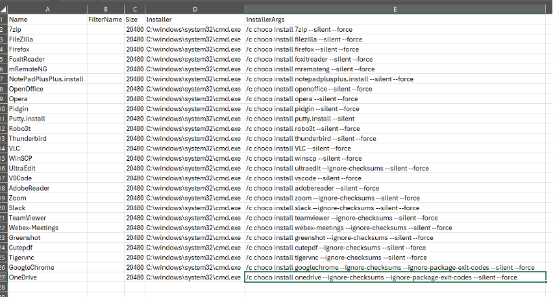The image size is (553, 297).
Task: Select row 14 header
Action: [x=3, y=148]
